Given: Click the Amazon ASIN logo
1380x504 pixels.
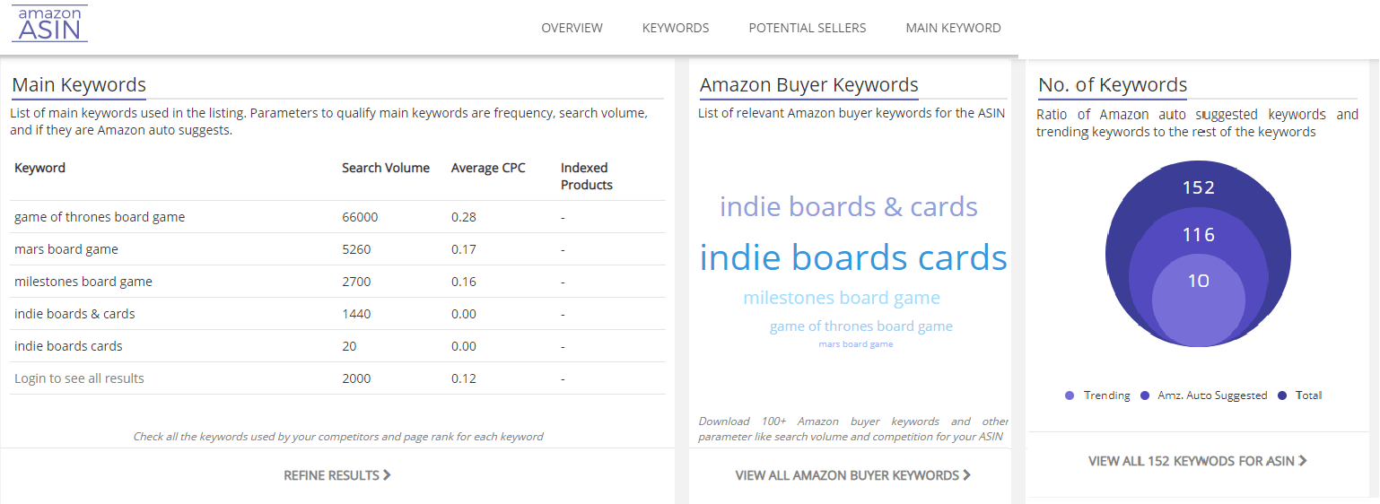Looking at the screenshot, I should click(50, 23).
